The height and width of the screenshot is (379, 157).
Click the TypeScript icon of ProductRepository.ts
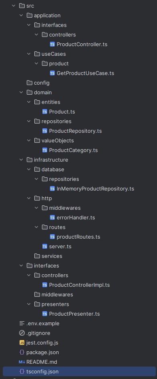45,131
